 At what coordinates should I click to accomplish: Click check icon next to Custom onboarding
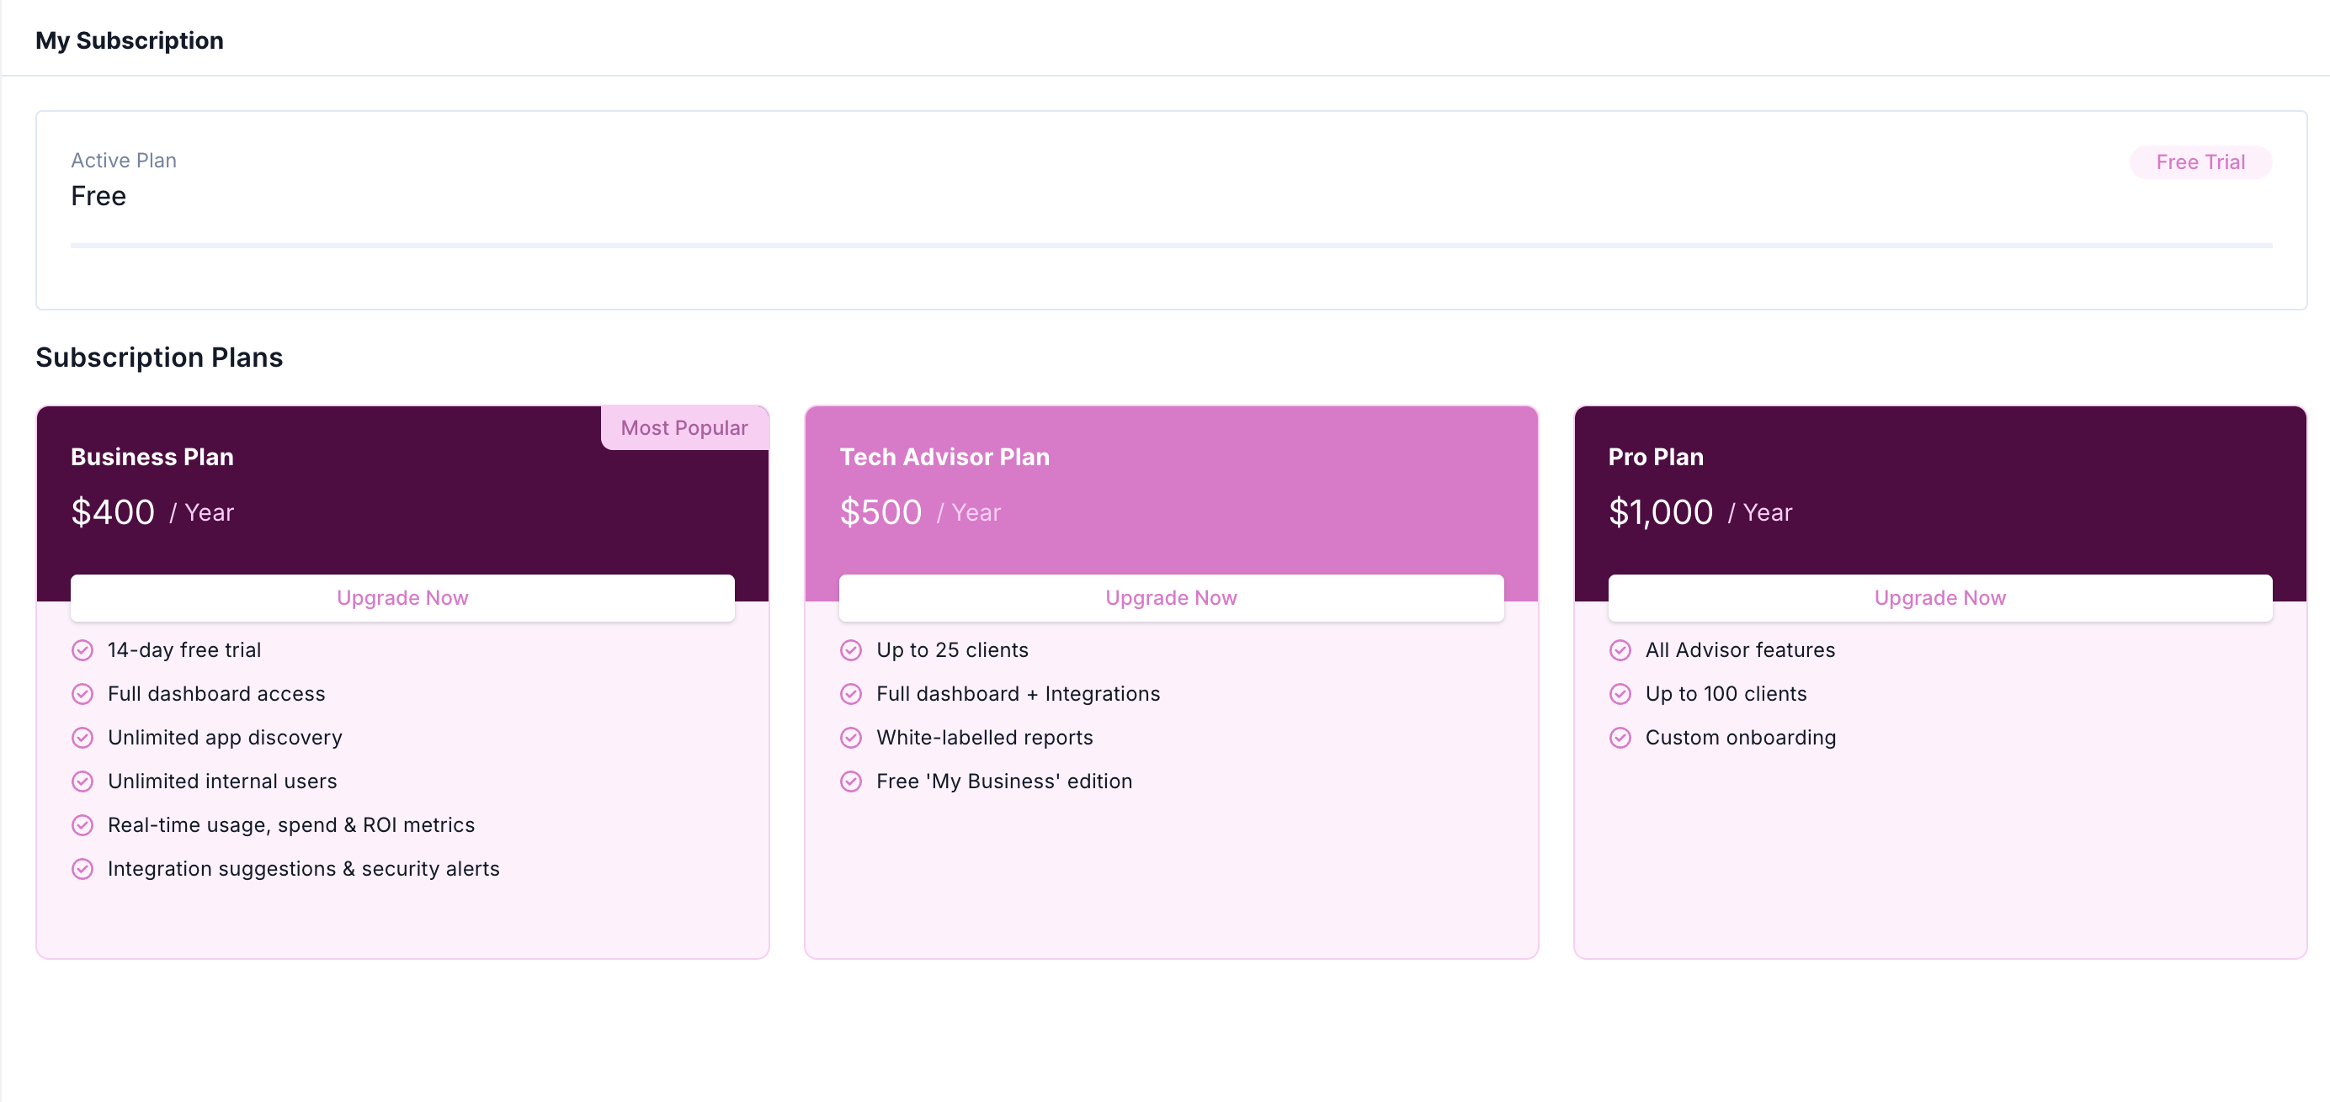click(x=1620, y=739)
